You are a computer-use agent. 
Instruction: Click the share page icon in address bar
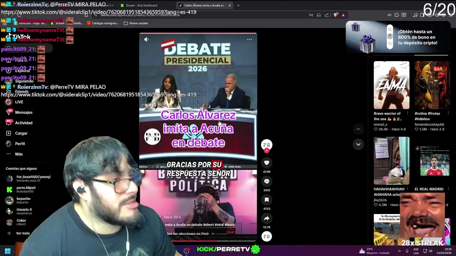tap(327, 15)
